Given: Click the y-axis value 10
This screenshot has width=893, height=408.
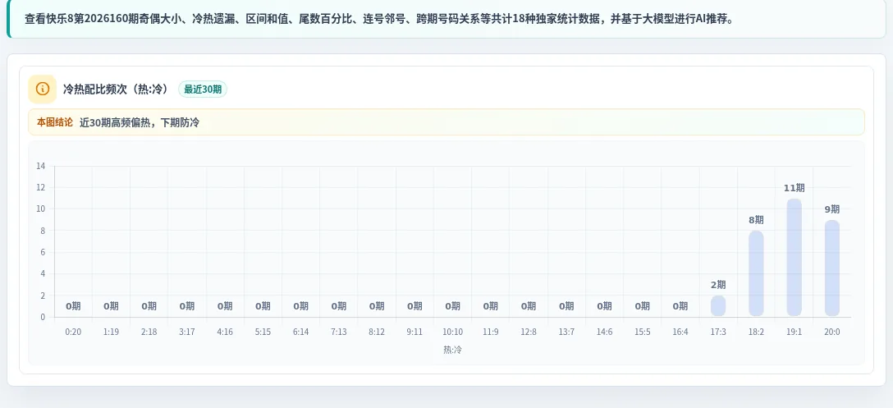Looking at the screenshot, I should tap(40, 209).
